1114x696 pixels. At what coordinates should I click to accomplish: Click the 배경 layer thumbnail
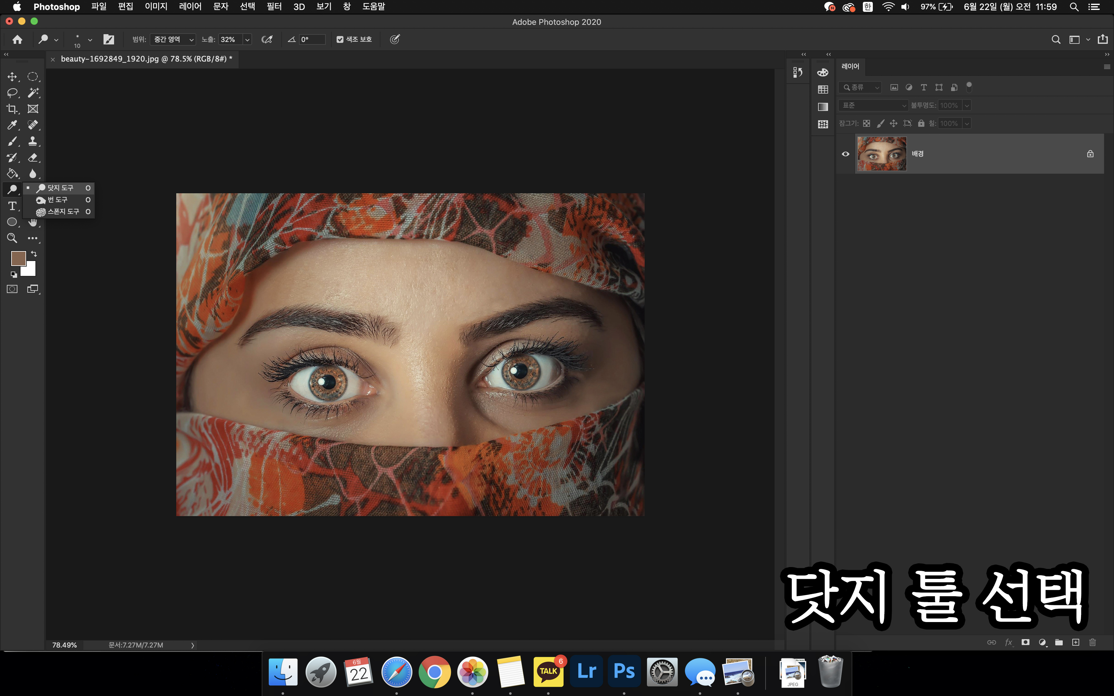(882, 154)
